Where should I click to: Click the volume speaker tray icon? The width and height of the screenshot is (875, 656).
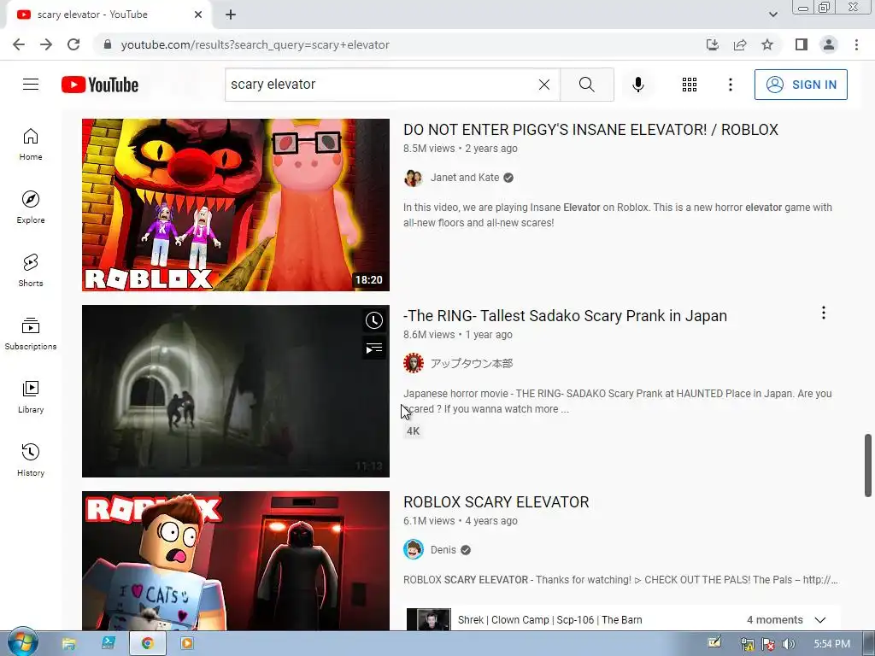point(789,644)
